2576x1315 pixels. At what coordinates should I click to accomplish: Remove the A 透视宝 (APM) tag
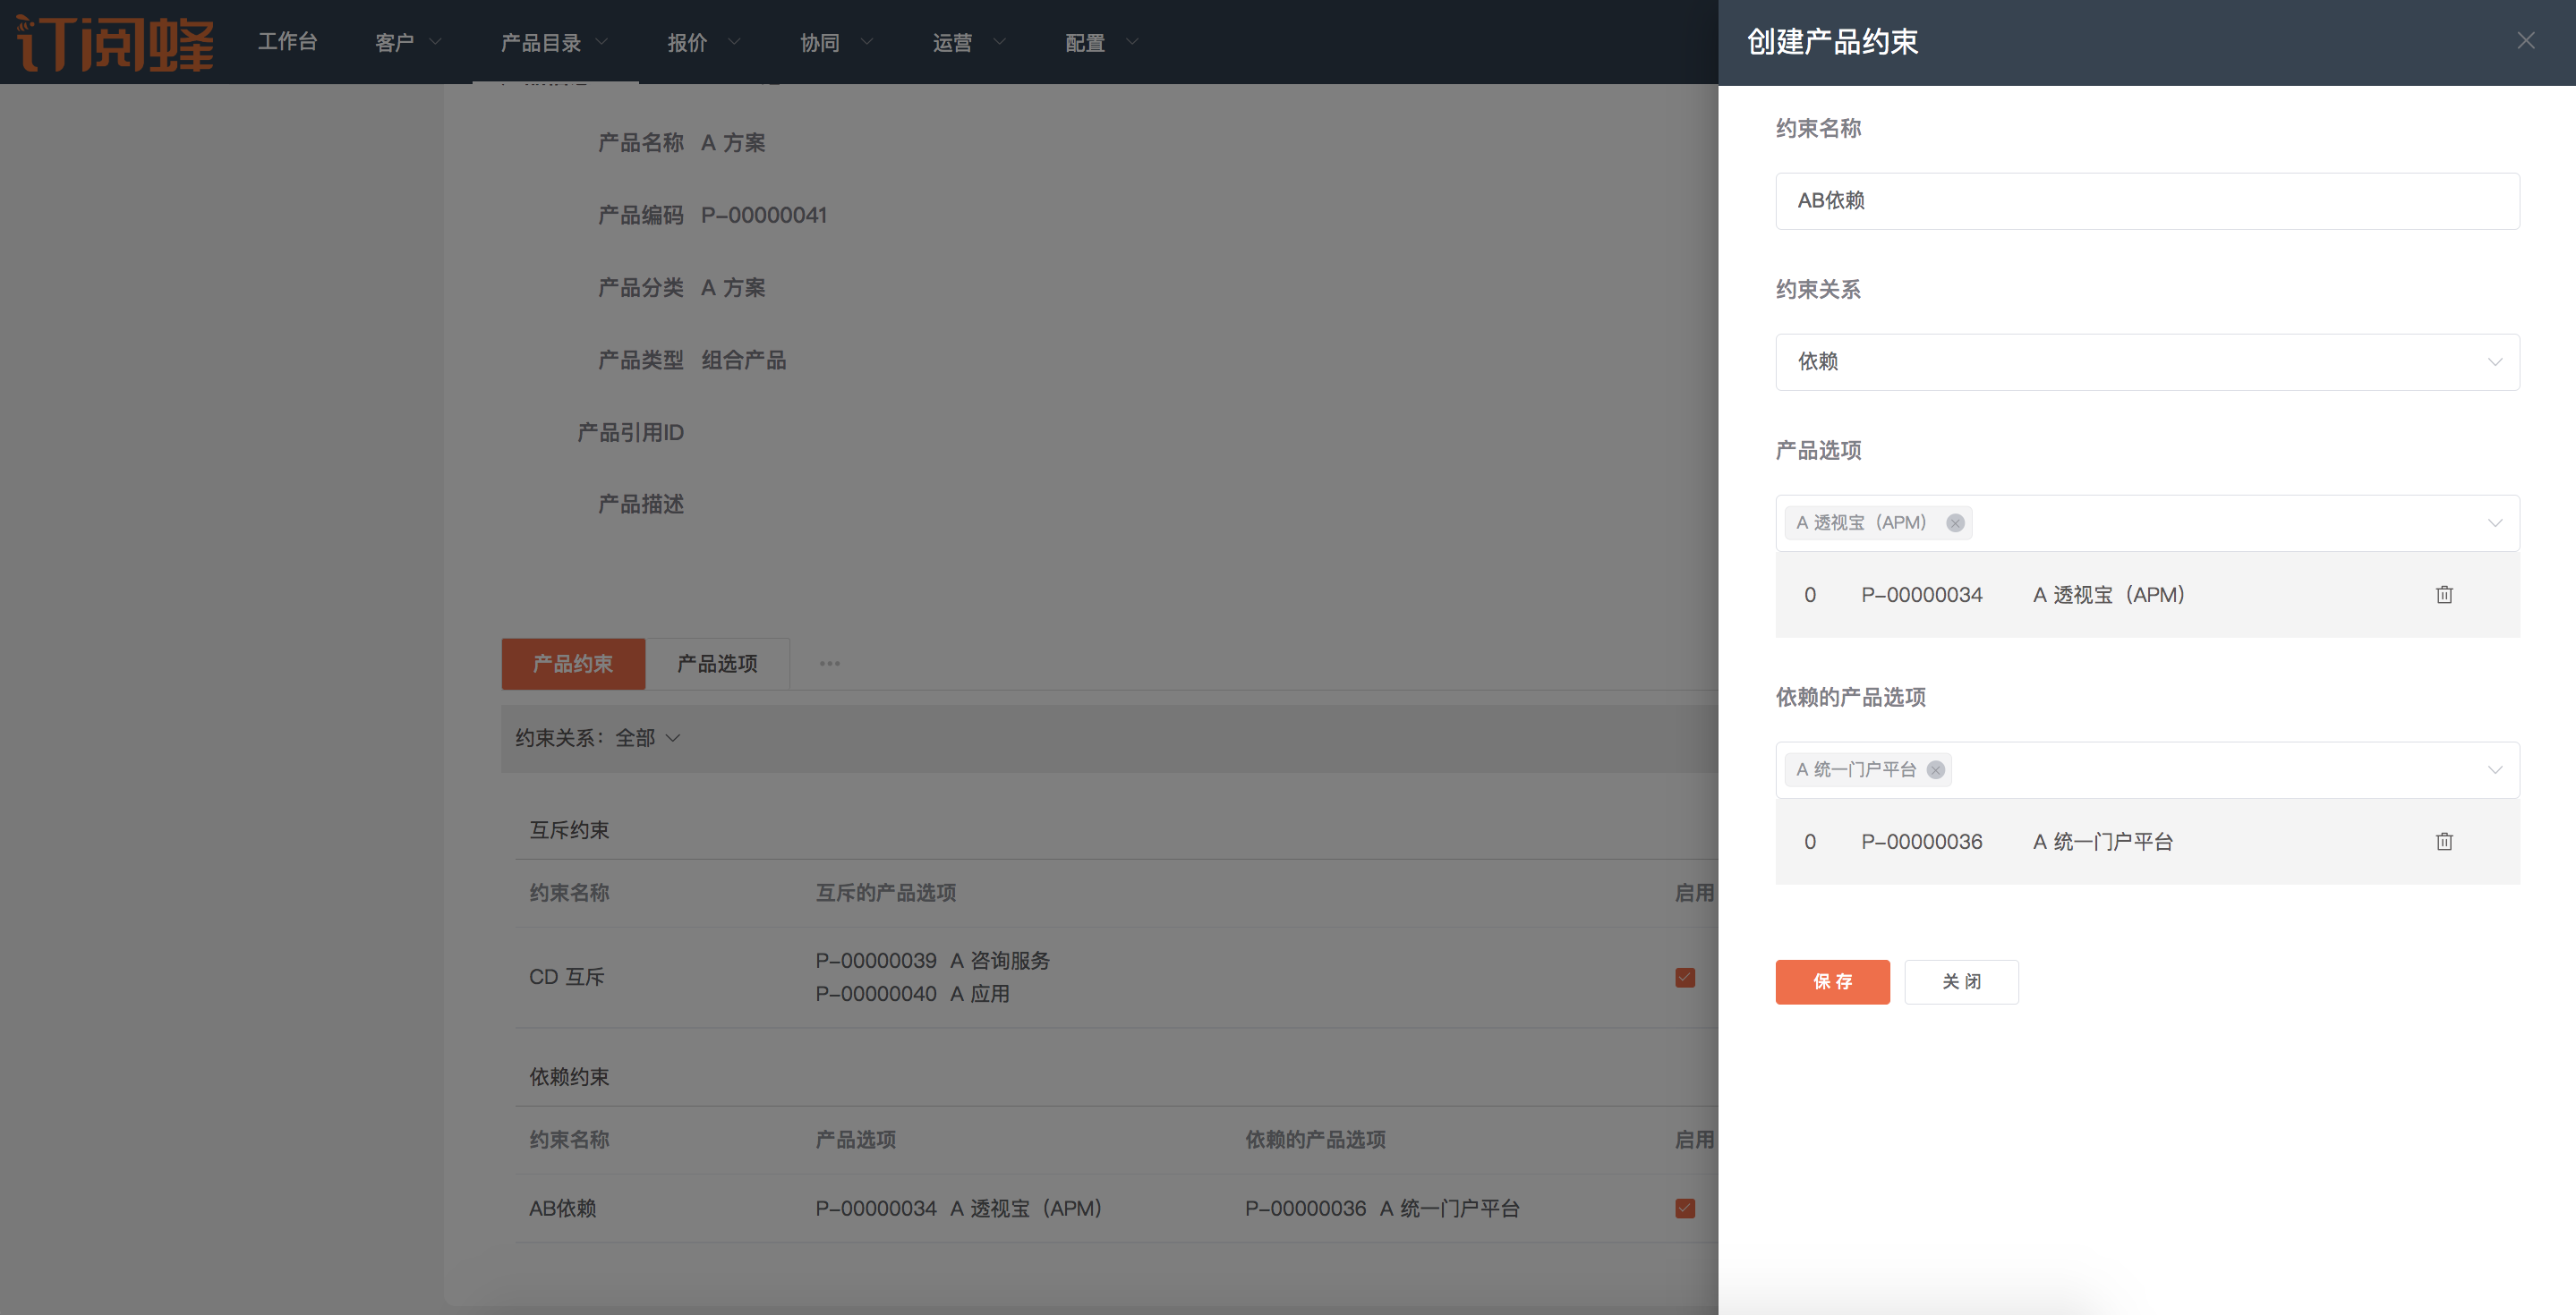pos(1954,522)
